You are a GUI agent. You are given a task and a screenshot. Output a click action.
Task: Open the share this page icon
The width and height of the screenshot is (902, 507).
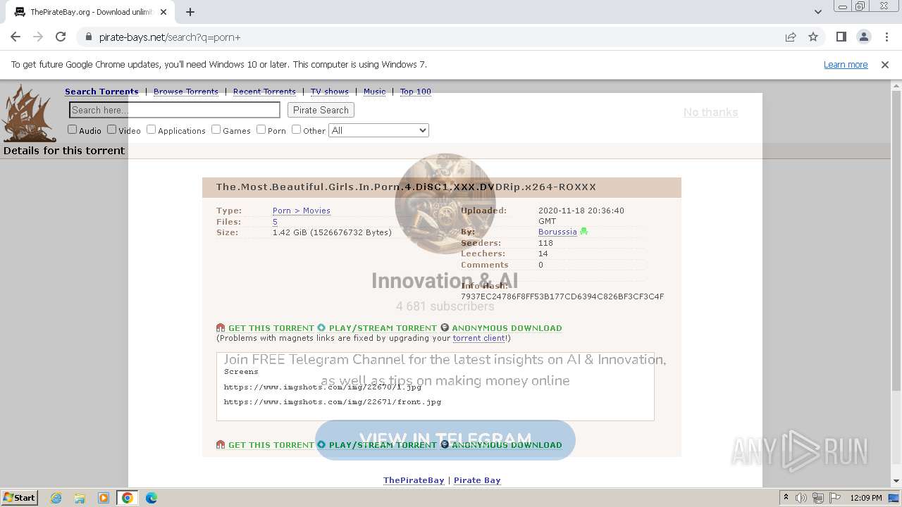pos(791,37)
